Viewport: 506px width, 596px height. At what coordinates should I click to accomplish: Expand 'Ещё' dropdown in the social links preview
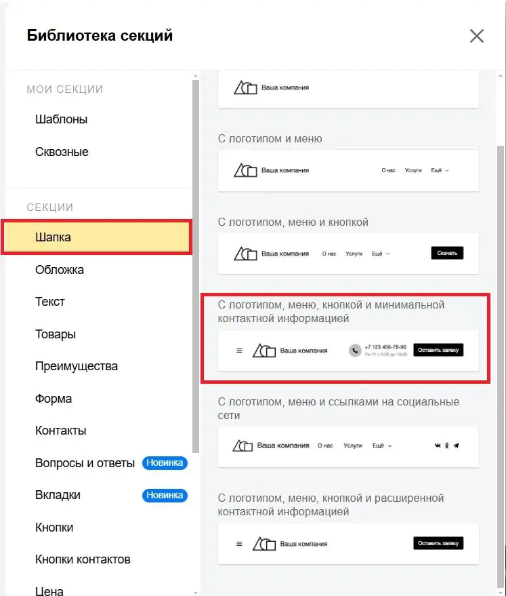(382, 445)
